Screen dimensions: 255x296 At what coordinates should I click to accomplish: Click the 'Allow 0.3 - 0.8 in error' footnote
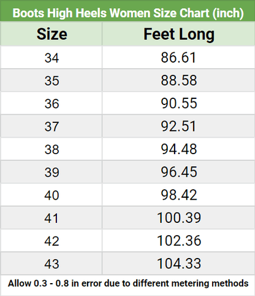tap(128, 284)
